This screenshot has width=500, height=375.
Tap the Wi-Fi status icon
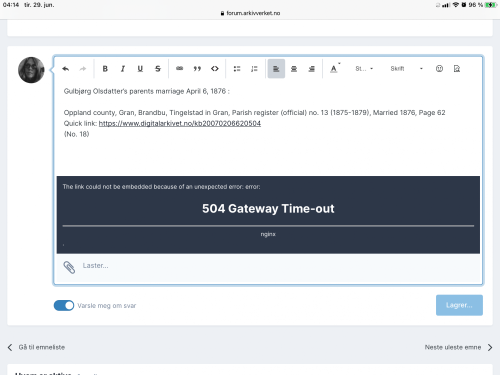coord(455,5)
